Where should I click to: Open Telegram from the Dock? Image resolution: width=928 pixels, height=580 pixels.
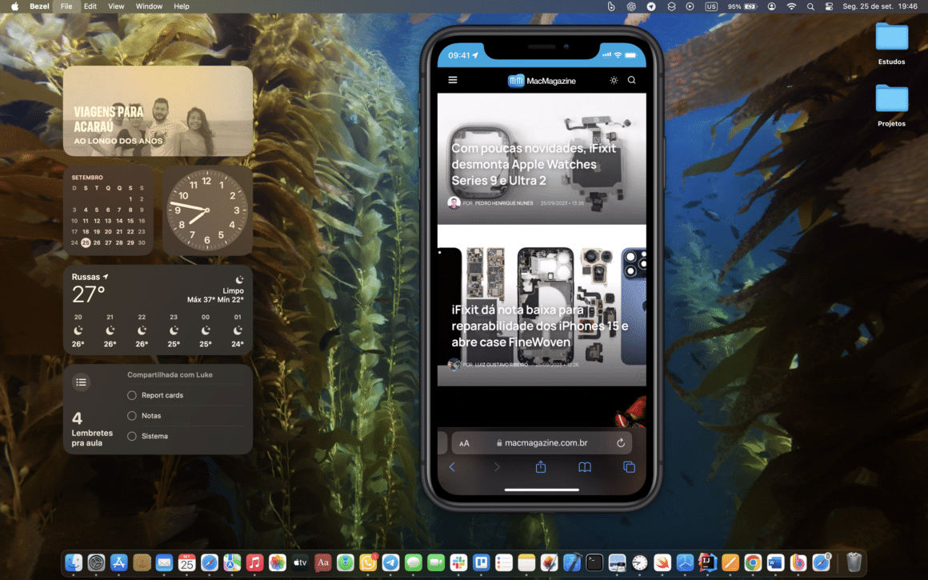coord(391,562)
